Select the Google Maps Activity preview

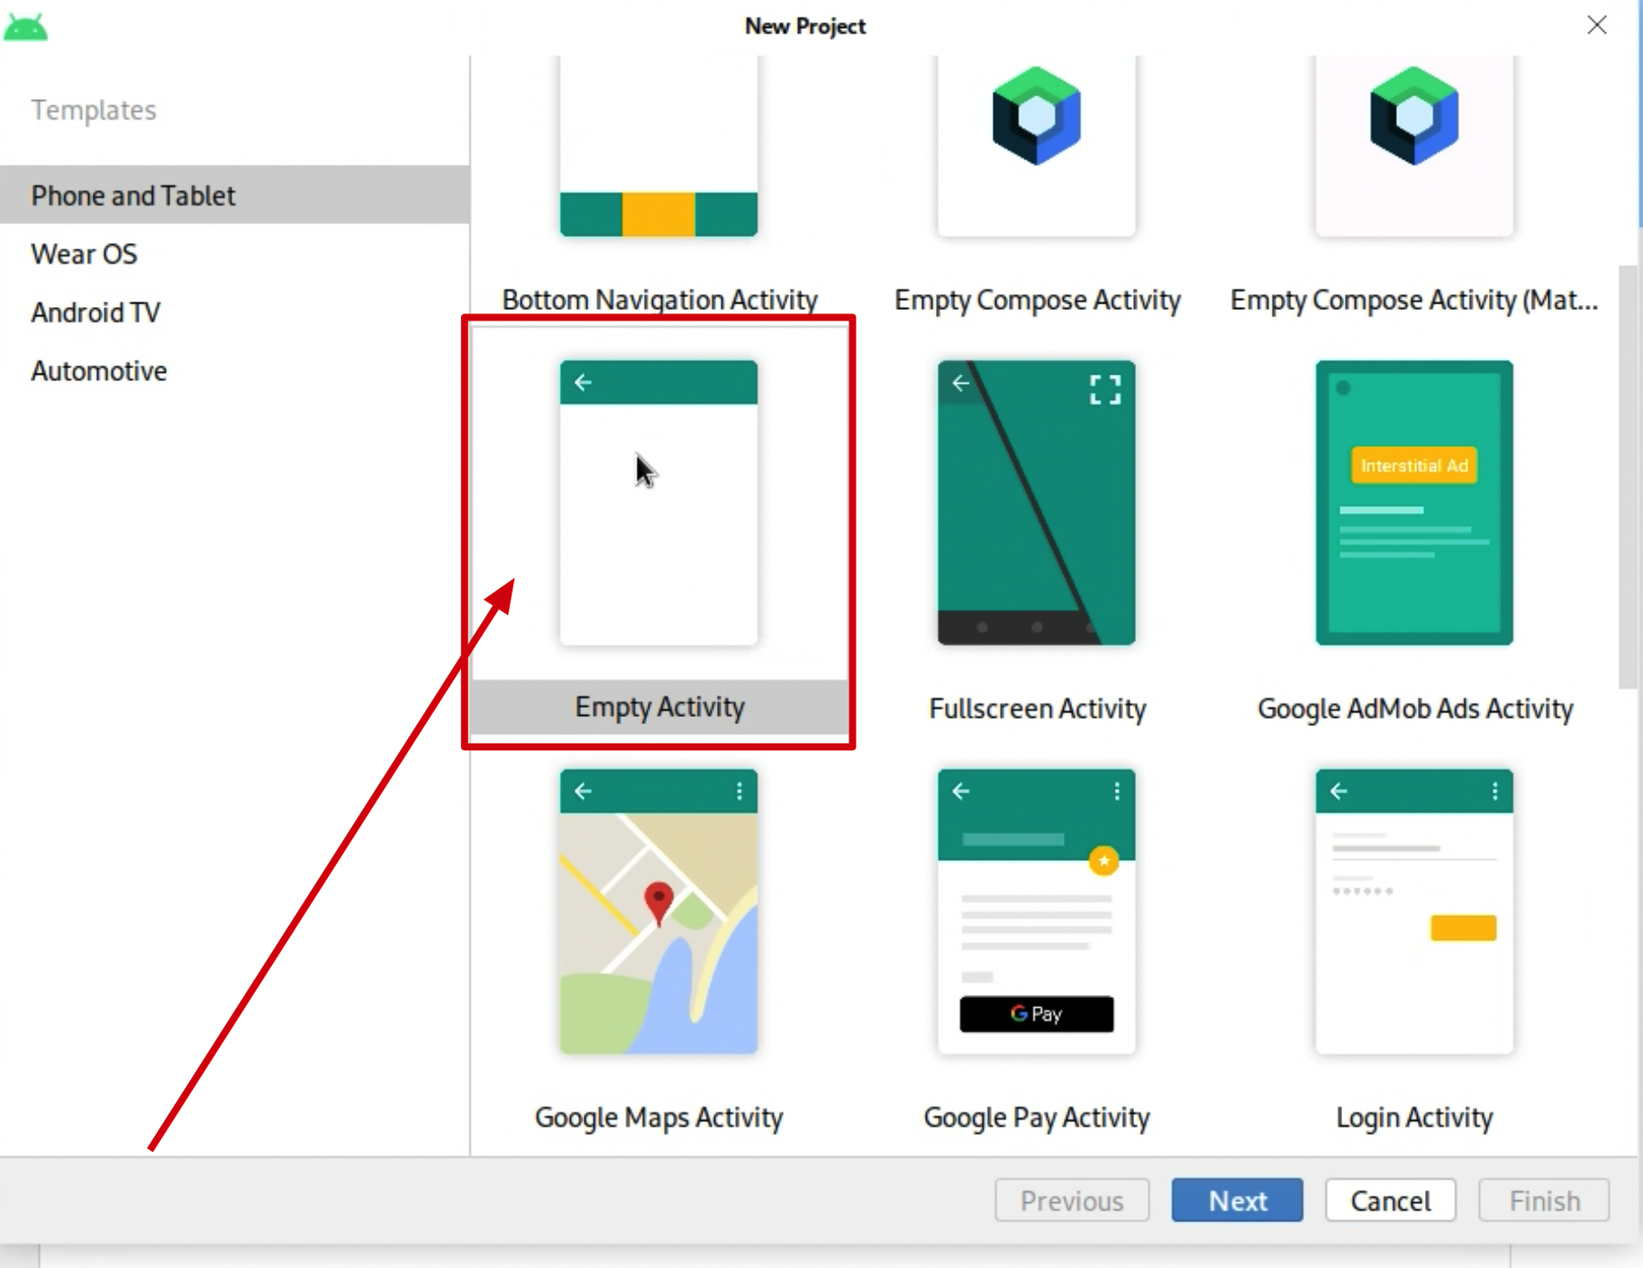pos(658,911)
